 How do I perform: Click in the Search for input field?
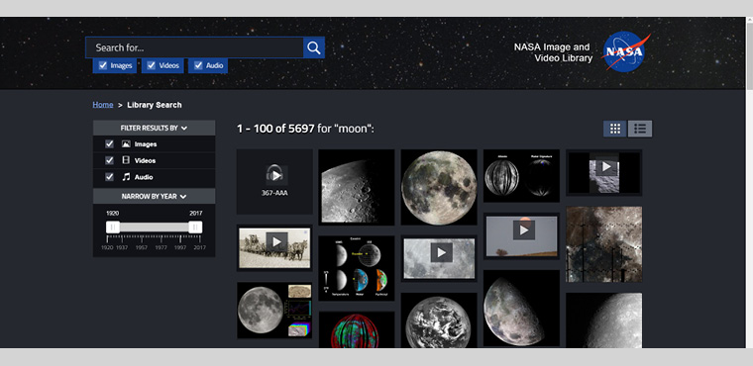tap(194, 47)
